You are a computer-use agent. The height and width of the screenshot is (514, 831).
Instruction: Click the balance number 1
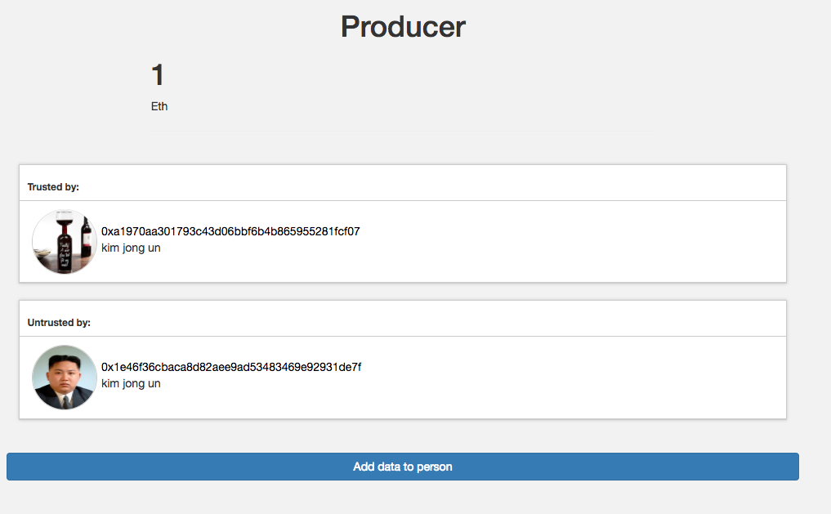158,75
